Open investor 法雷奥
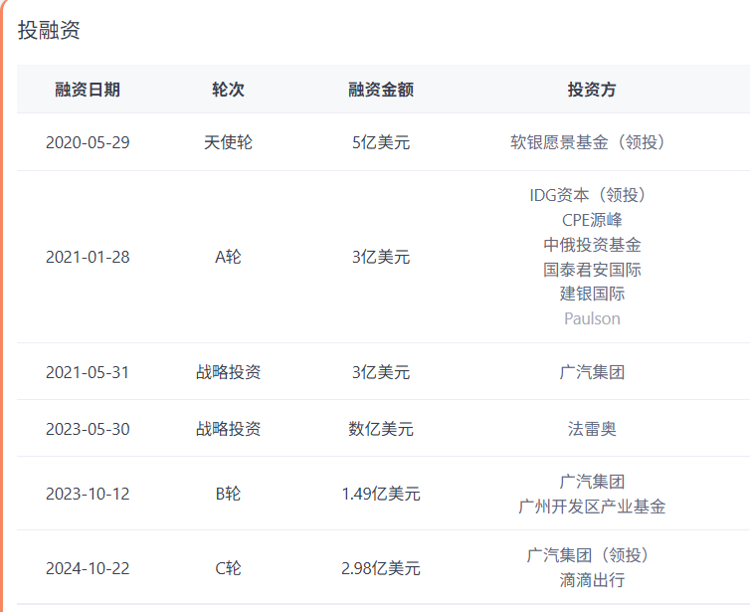750x612 pixels. (592, 429)
